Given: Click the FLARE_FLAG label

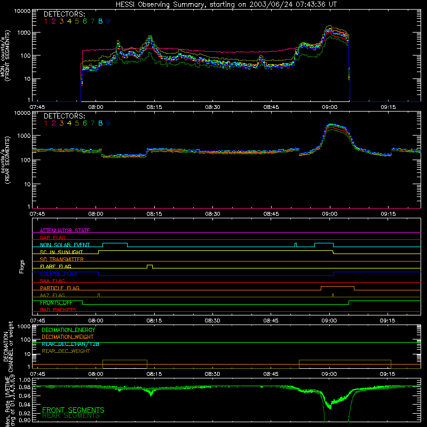Looking at the screenshot, I should [x=56, y=266].
